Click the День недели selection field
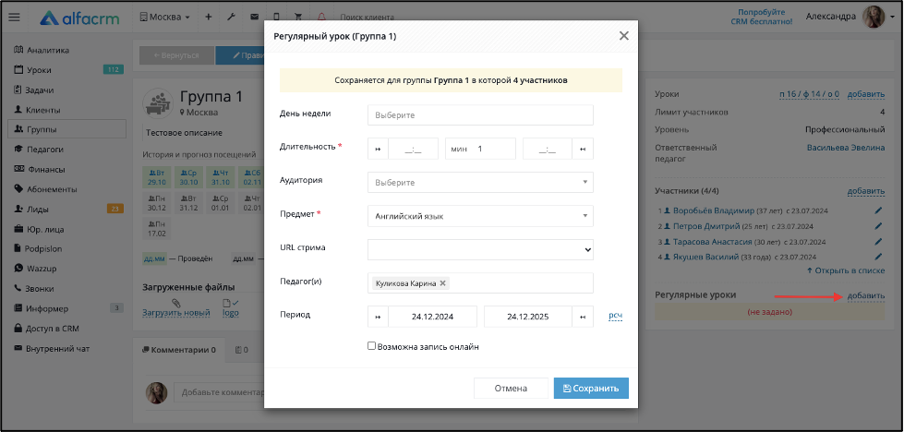Viewport: 904px width, 432px height. coord(480,115)
